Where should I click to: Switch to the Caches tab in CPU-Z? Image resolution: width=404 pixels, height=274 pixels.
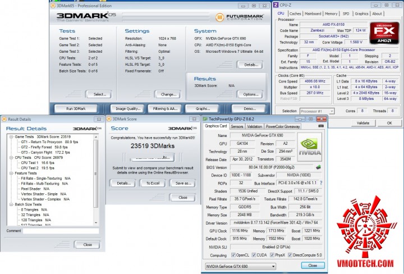[x=295, y=13]
